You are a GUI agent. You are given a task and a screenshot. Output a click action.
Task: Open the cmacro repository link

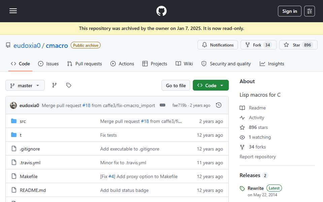(57, 45)
